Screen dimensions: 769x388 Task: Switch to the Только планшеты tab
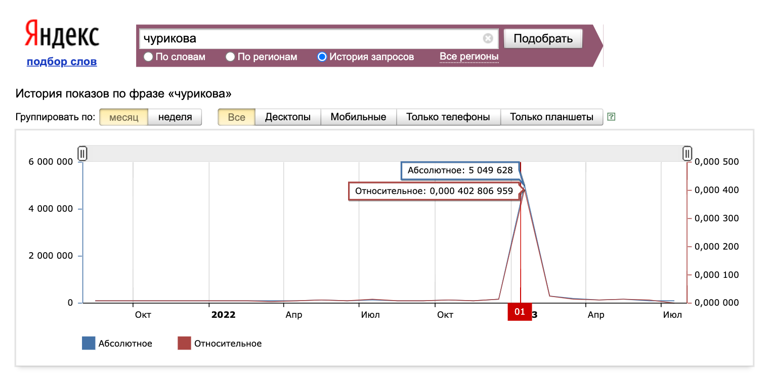pyautogui.click(x=551, y=117)
